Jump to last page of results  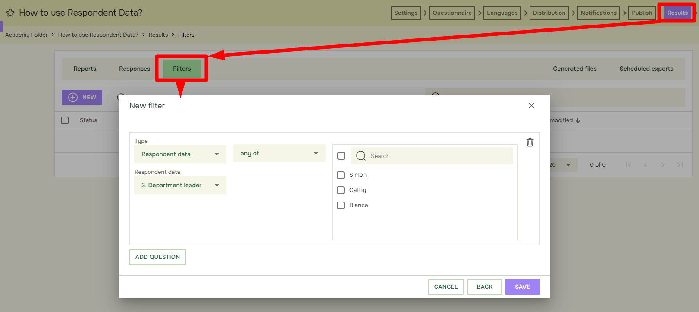tap(680, 165)
